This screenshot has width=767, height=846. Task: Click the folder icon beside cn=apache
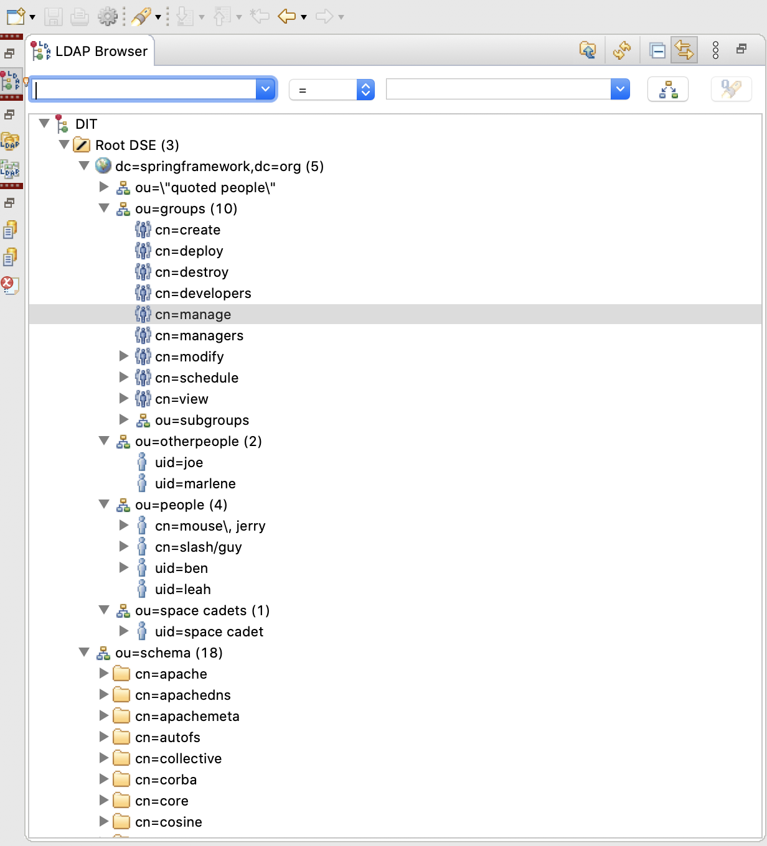(122, 674)
